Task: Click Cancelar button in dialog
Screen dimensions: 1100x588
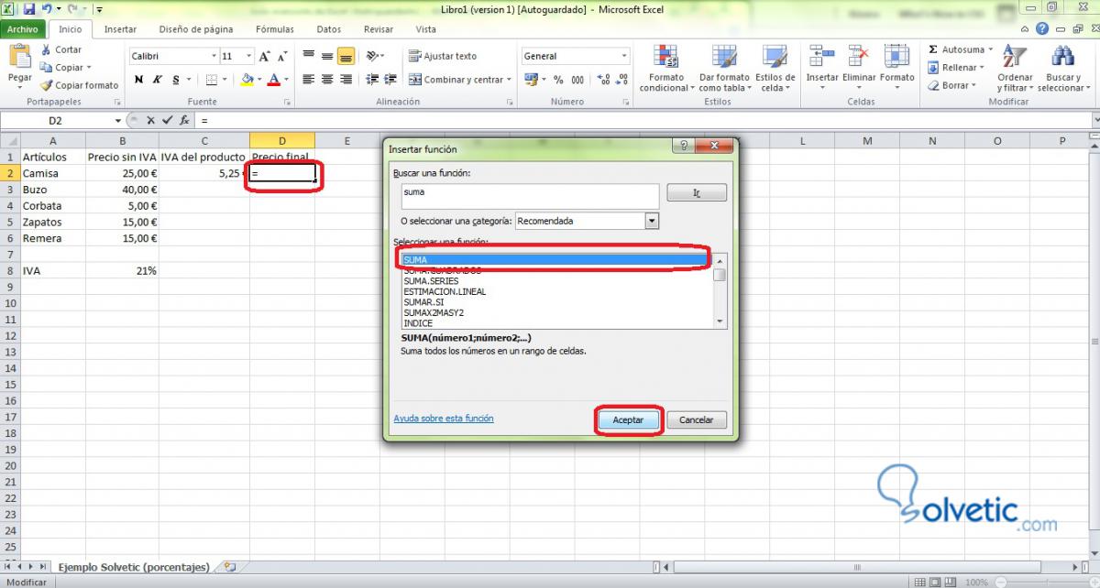Action: pyautogui.click(x=697, y=419)
